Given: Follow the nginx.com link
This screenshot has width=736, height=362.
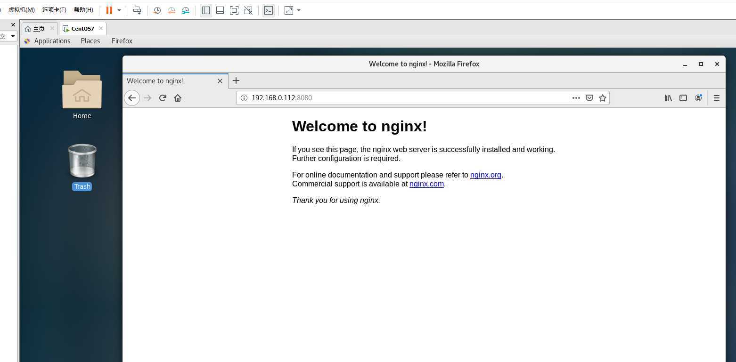Looking at the screenshot, I should tap(426, 184).
